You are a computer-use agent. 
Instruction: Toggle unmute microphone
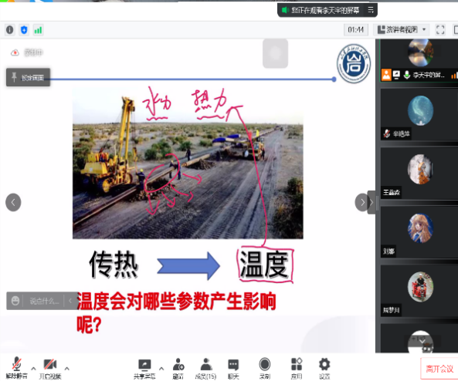pos(17,368)
